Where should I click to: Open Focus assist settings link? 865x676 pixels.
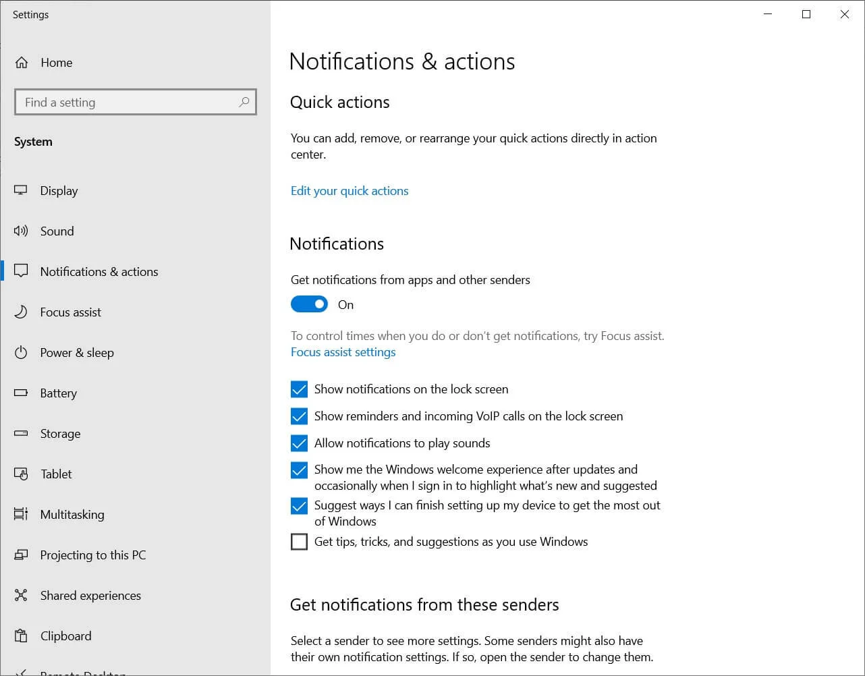pyautogui.click(x=343, y=351)
